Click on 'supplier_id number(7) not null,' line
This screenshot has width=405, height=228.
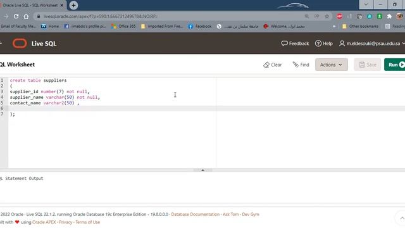coord(50,91)
